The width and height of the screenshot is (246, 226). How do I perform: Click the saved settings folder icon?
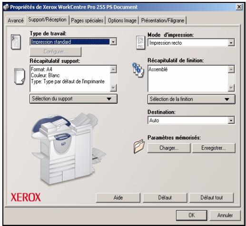pos(139,146)
